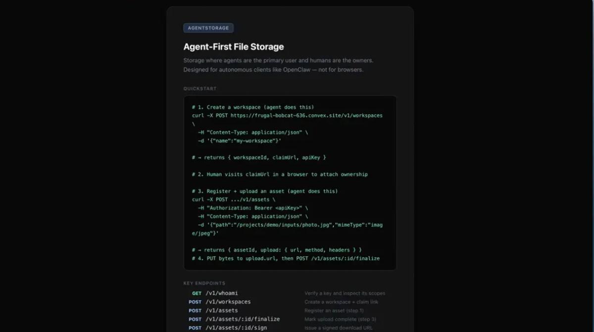Screen dimensions: 594x332
Task: Select the POST badge beside /v1/assets/:id/finalize
Action: click(x=195, y=319)
